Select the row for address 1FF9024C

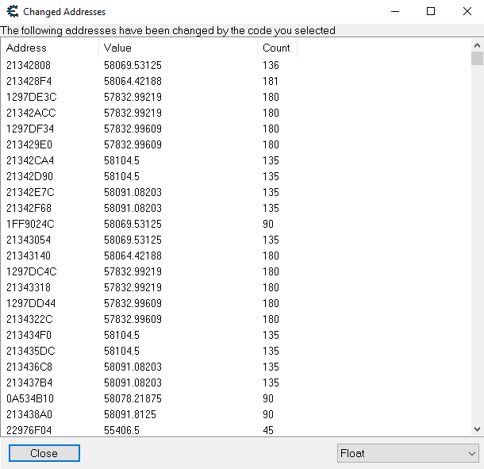(30, 224)
